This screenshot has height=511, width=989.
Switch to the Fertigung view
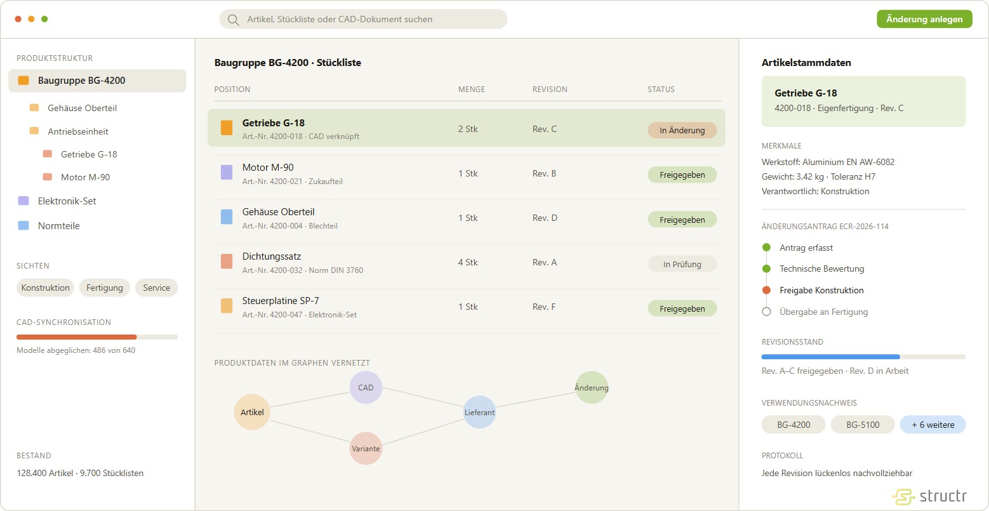coord(105,288)
